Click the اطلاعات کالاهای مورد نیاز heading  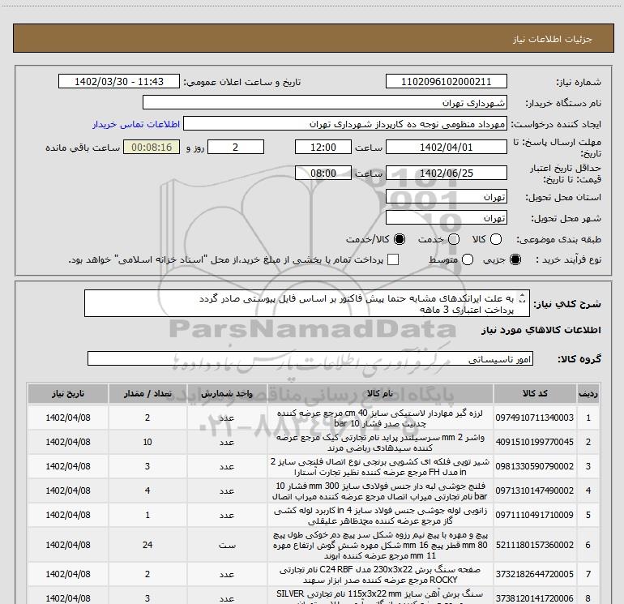[541, 330]
